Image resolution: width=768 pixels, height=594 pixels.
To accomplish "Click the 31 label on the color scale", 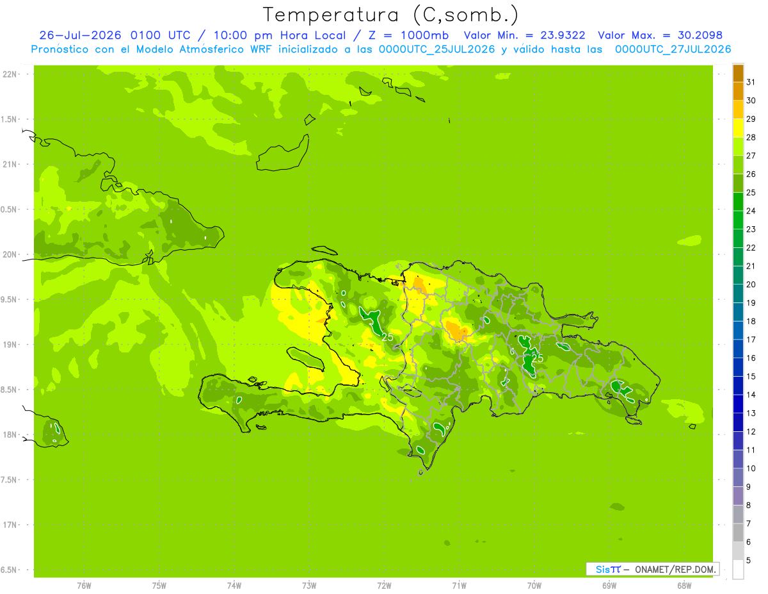I will [x=751, y=83].
